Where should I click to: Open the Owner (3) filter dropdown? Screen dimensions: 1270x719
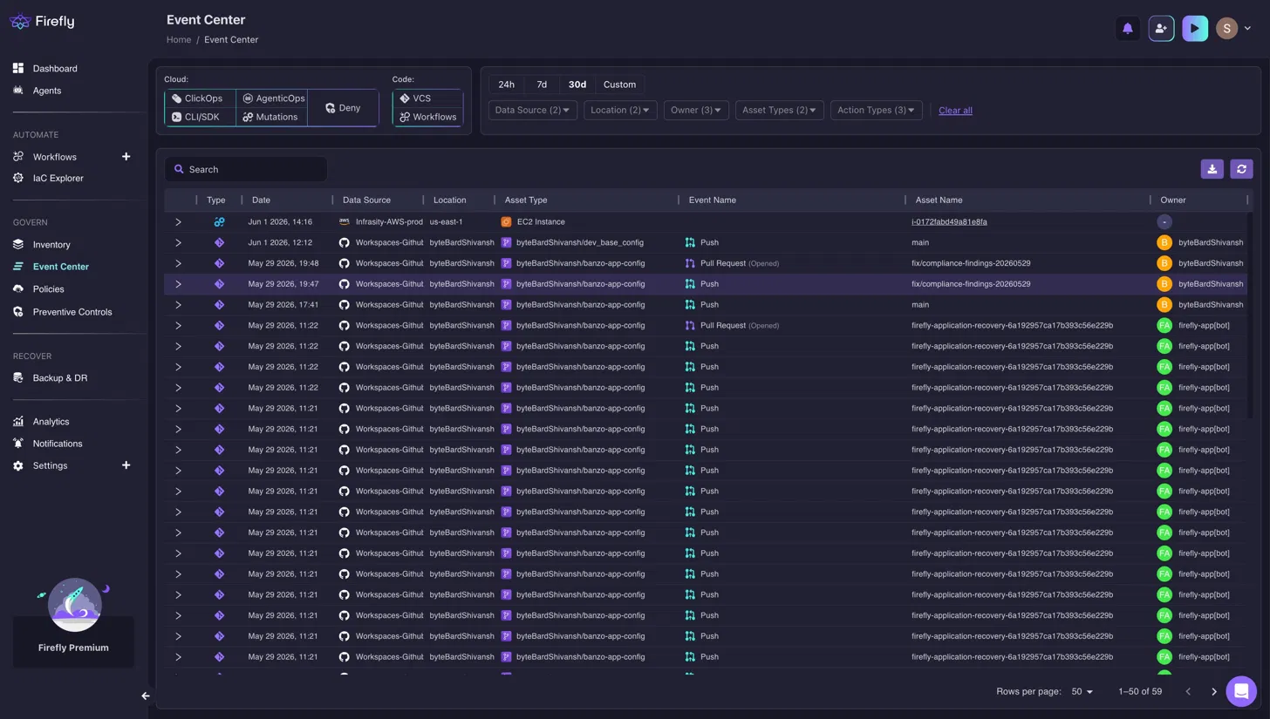(x=696, y=110)
